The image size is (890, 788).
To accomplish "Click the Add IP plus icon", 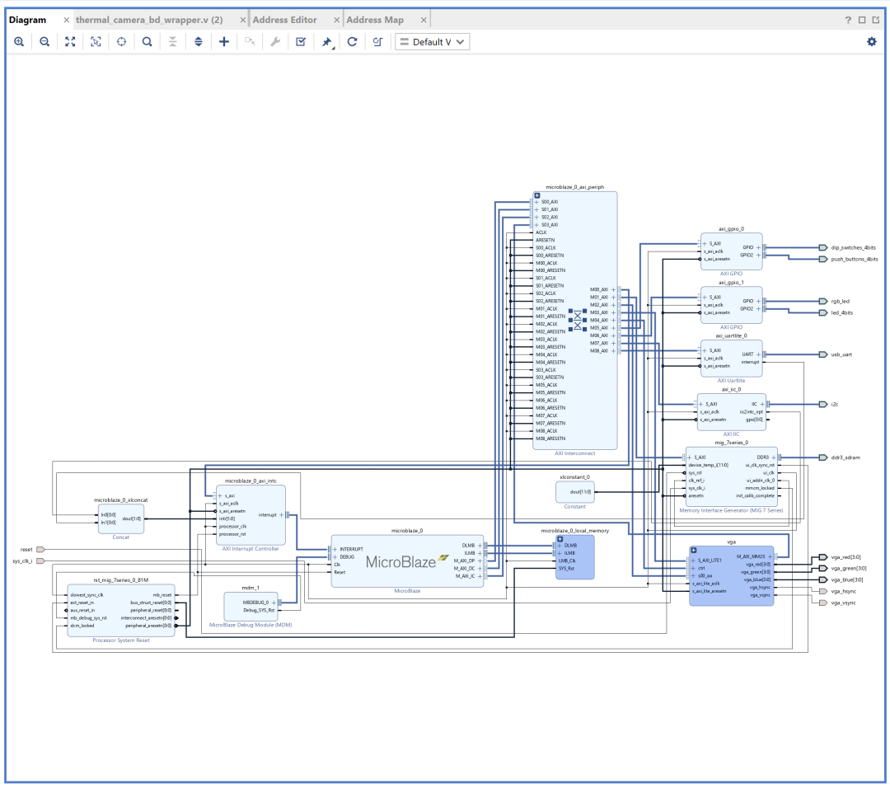I will 223,41.
